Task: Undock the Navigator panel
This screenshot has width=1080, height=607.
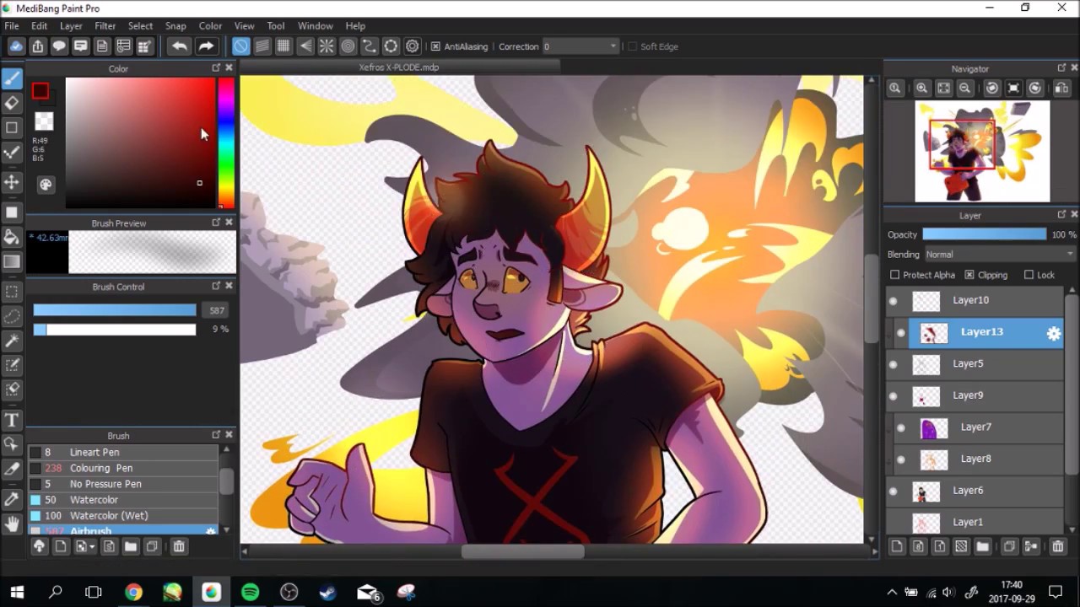Action: 1061,68
